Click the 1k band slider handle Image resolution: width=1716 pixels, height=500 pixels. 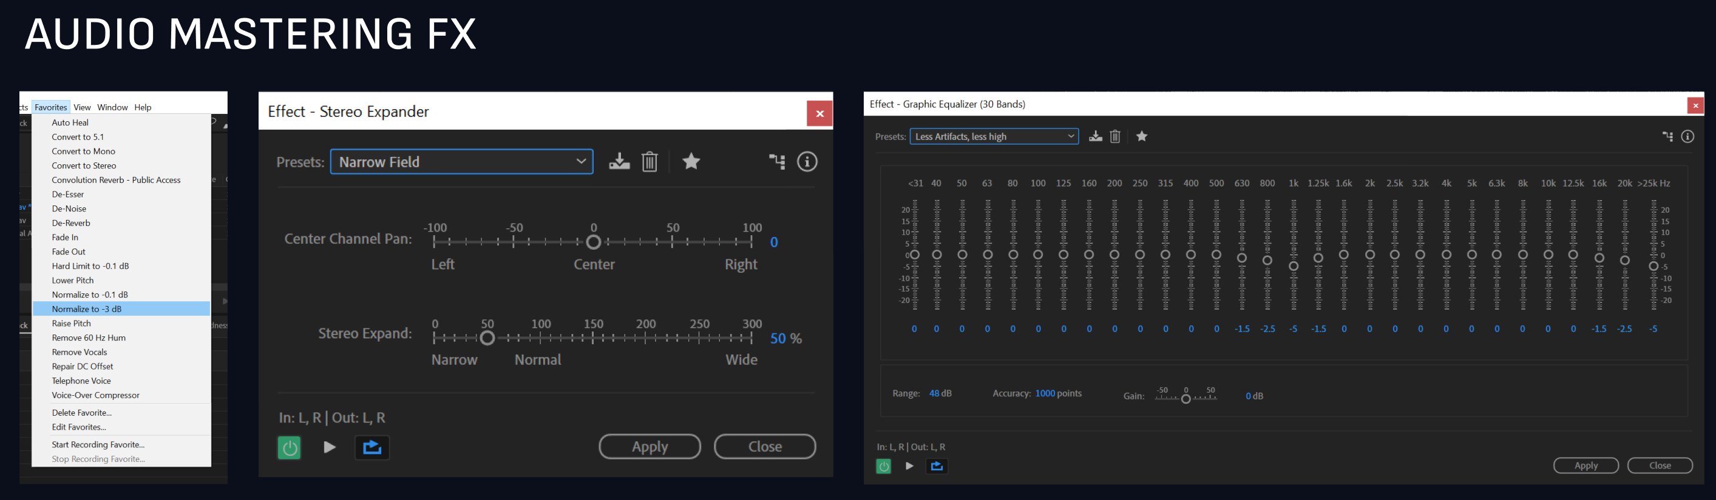1294,266
